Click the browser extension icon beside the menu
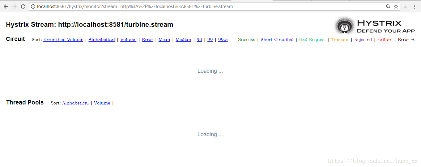421x167 pixels. (x=405, y=6)
